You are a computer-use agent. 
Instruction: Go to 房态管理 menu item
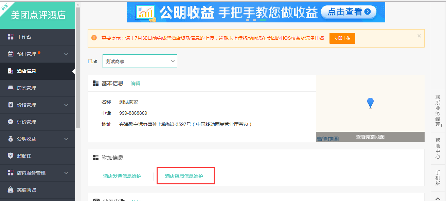tap(37, 88)
